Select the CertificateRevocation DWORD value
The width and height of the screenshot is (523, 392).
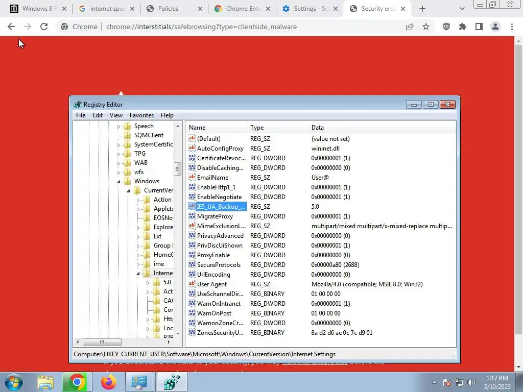[221, 158]
